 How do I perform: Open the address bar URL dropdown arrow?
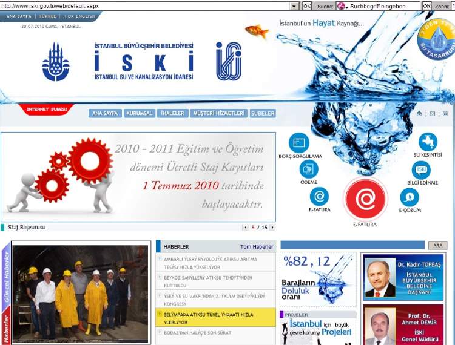(x=295, y=5)
